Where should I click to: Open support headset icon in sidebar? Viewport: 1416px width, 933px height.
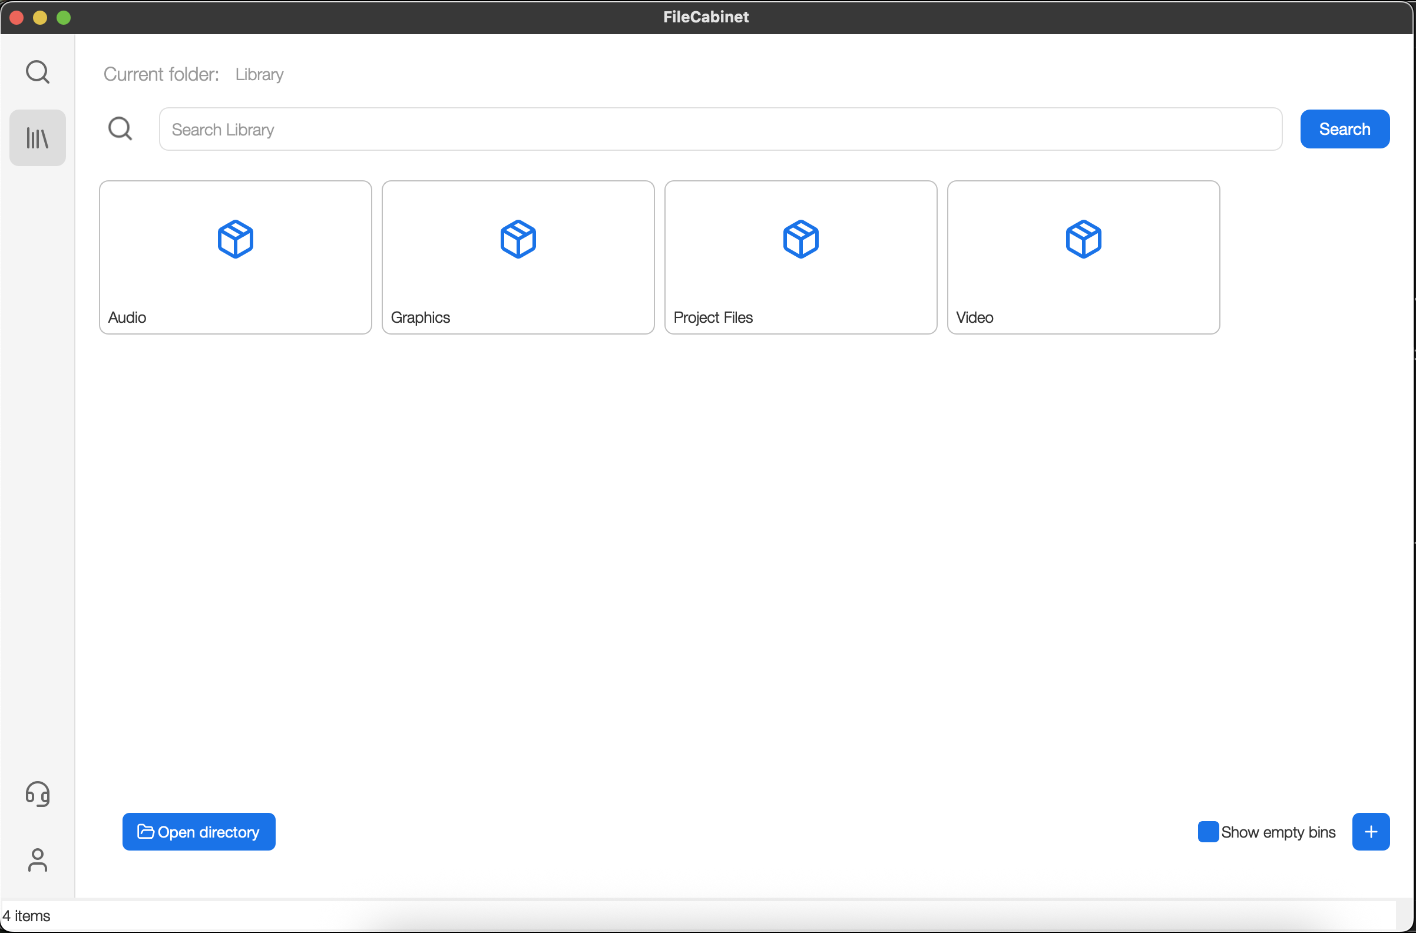point(38,794)
